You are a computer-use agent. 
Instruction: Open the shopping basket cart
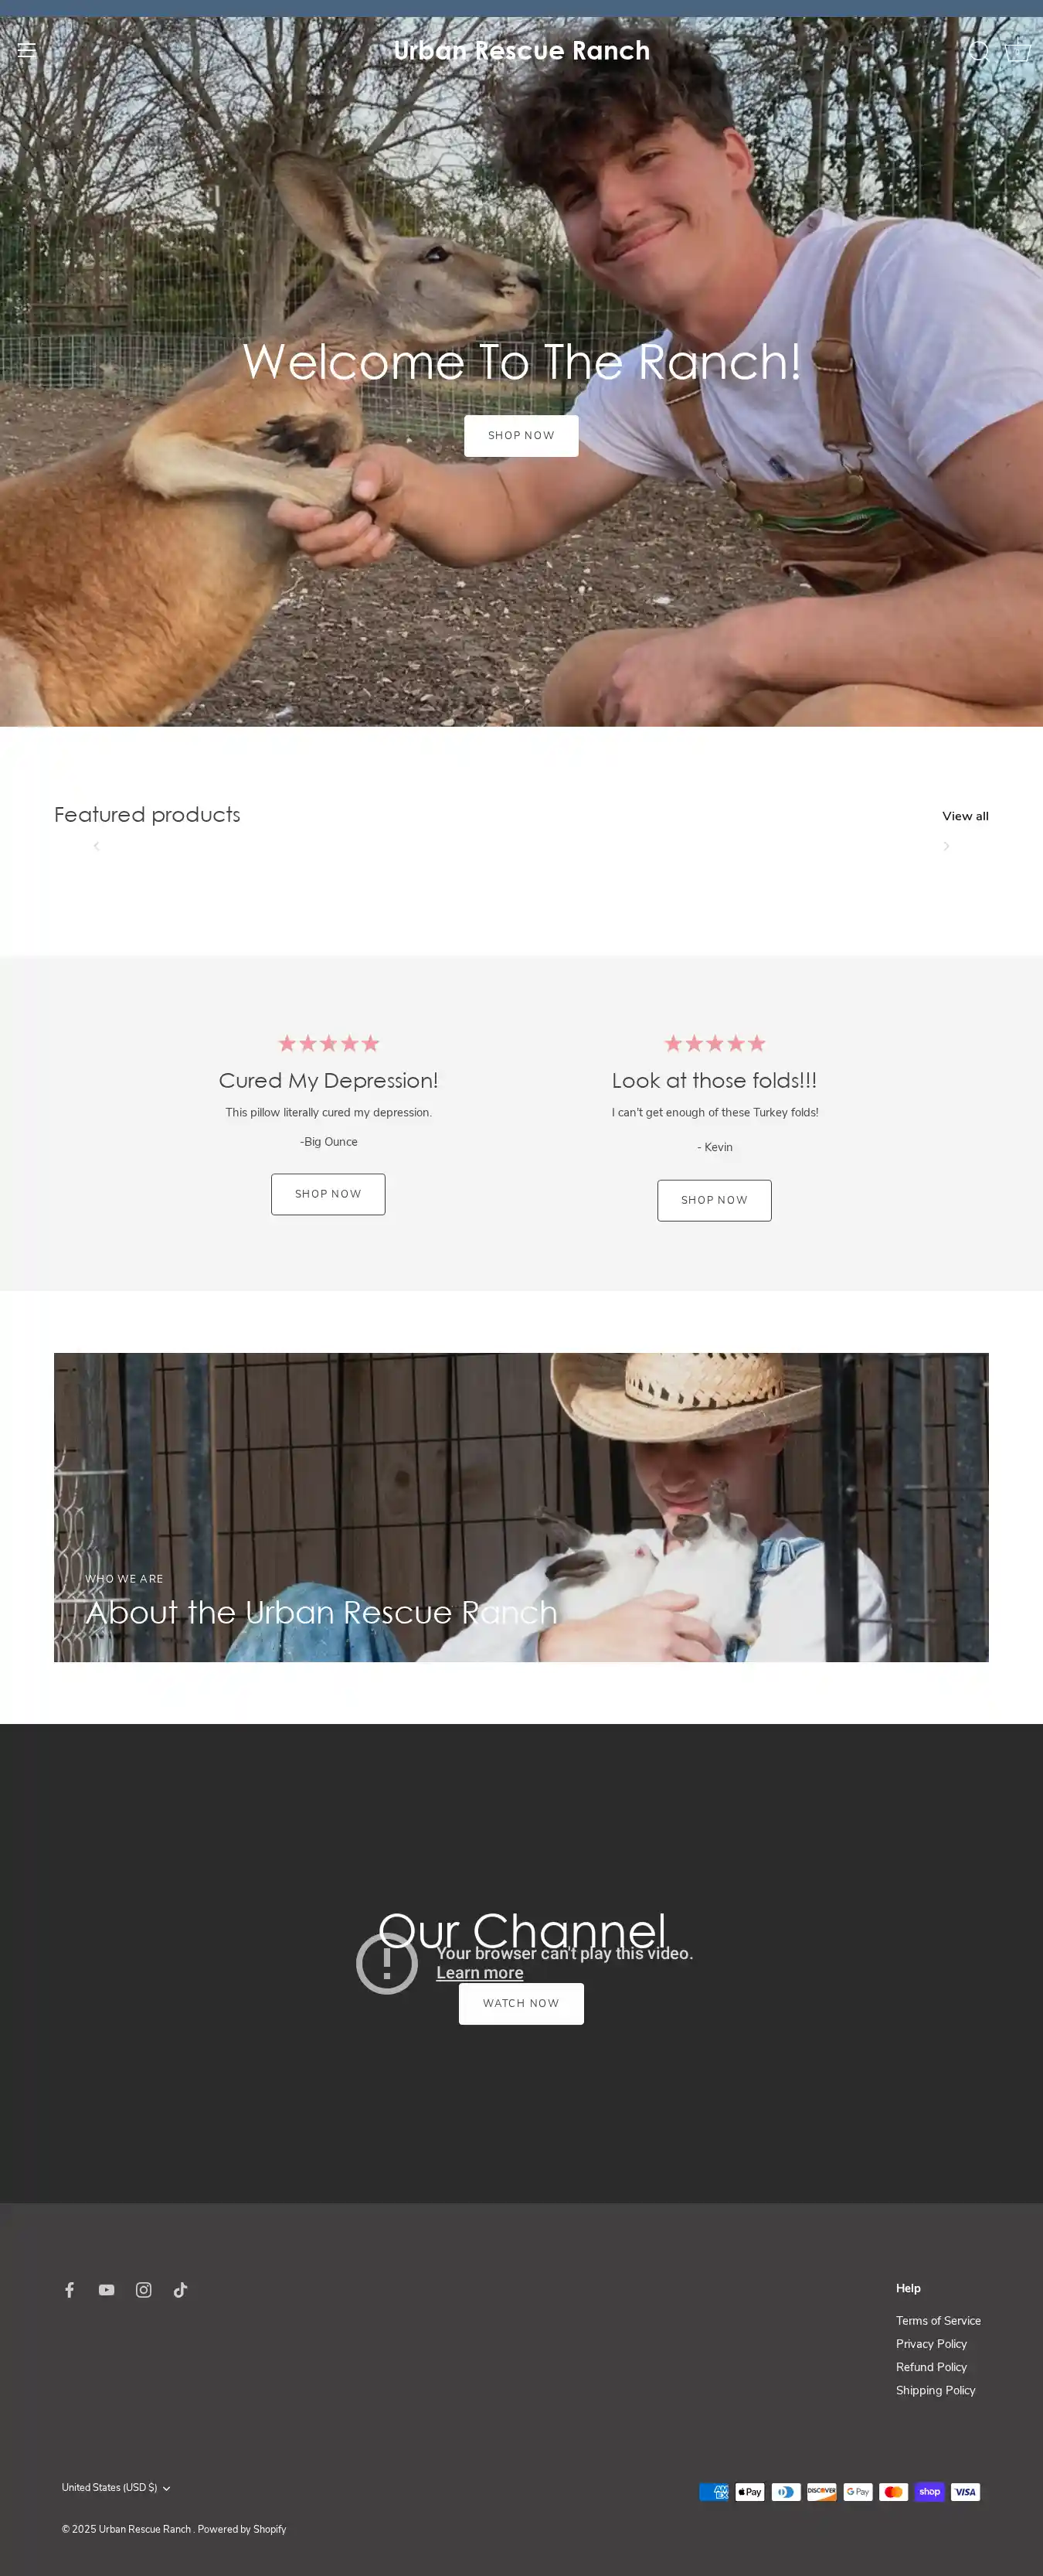[x=1016, y=50]
